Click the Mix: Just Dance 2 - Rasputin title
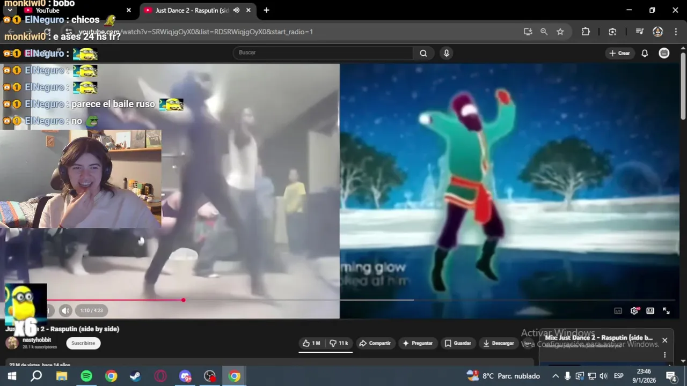This screenshot has width=687, height=386. (x=598, y=338)
